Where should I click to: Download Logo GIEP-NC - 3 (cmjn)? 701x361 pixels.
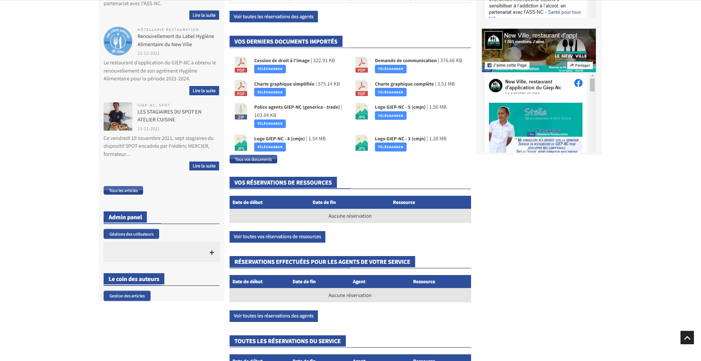391,147
